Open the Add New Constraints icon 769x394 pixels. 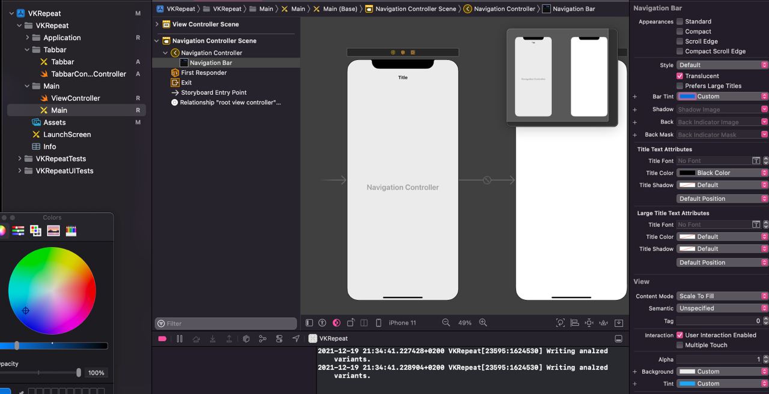pyautogui.click(x=589, y=323)
